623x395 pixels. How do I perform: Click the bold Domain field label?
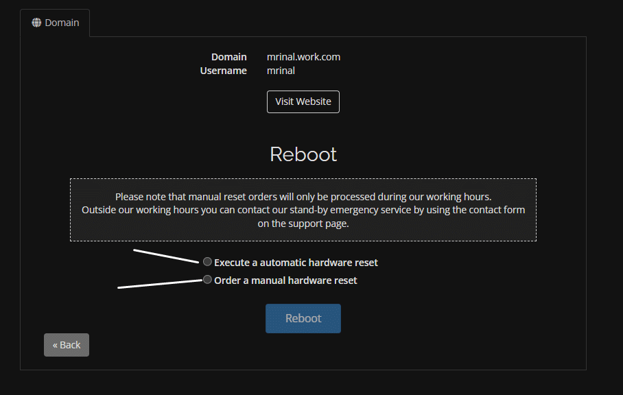228,57
